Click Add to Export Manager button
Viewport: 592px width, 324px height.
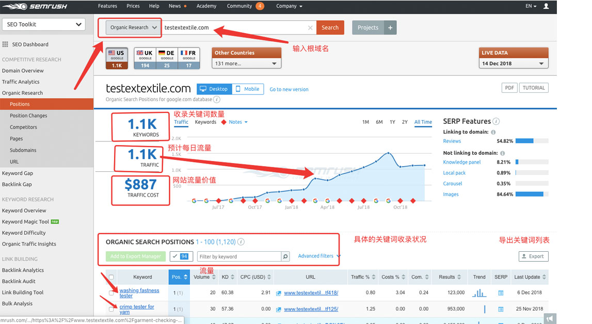coord(136,256)
